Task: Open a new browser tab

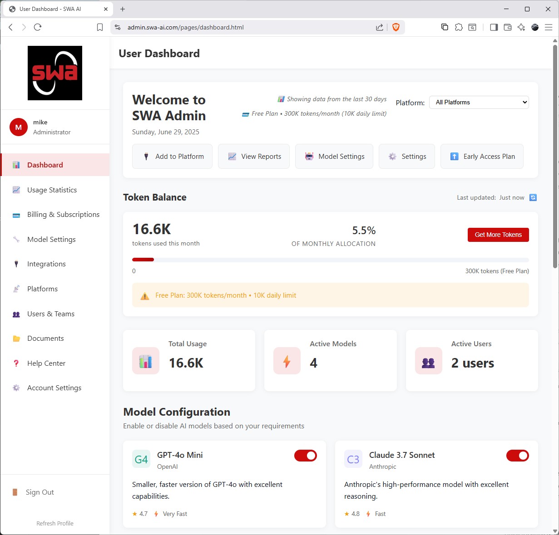Action: (123, 9)
